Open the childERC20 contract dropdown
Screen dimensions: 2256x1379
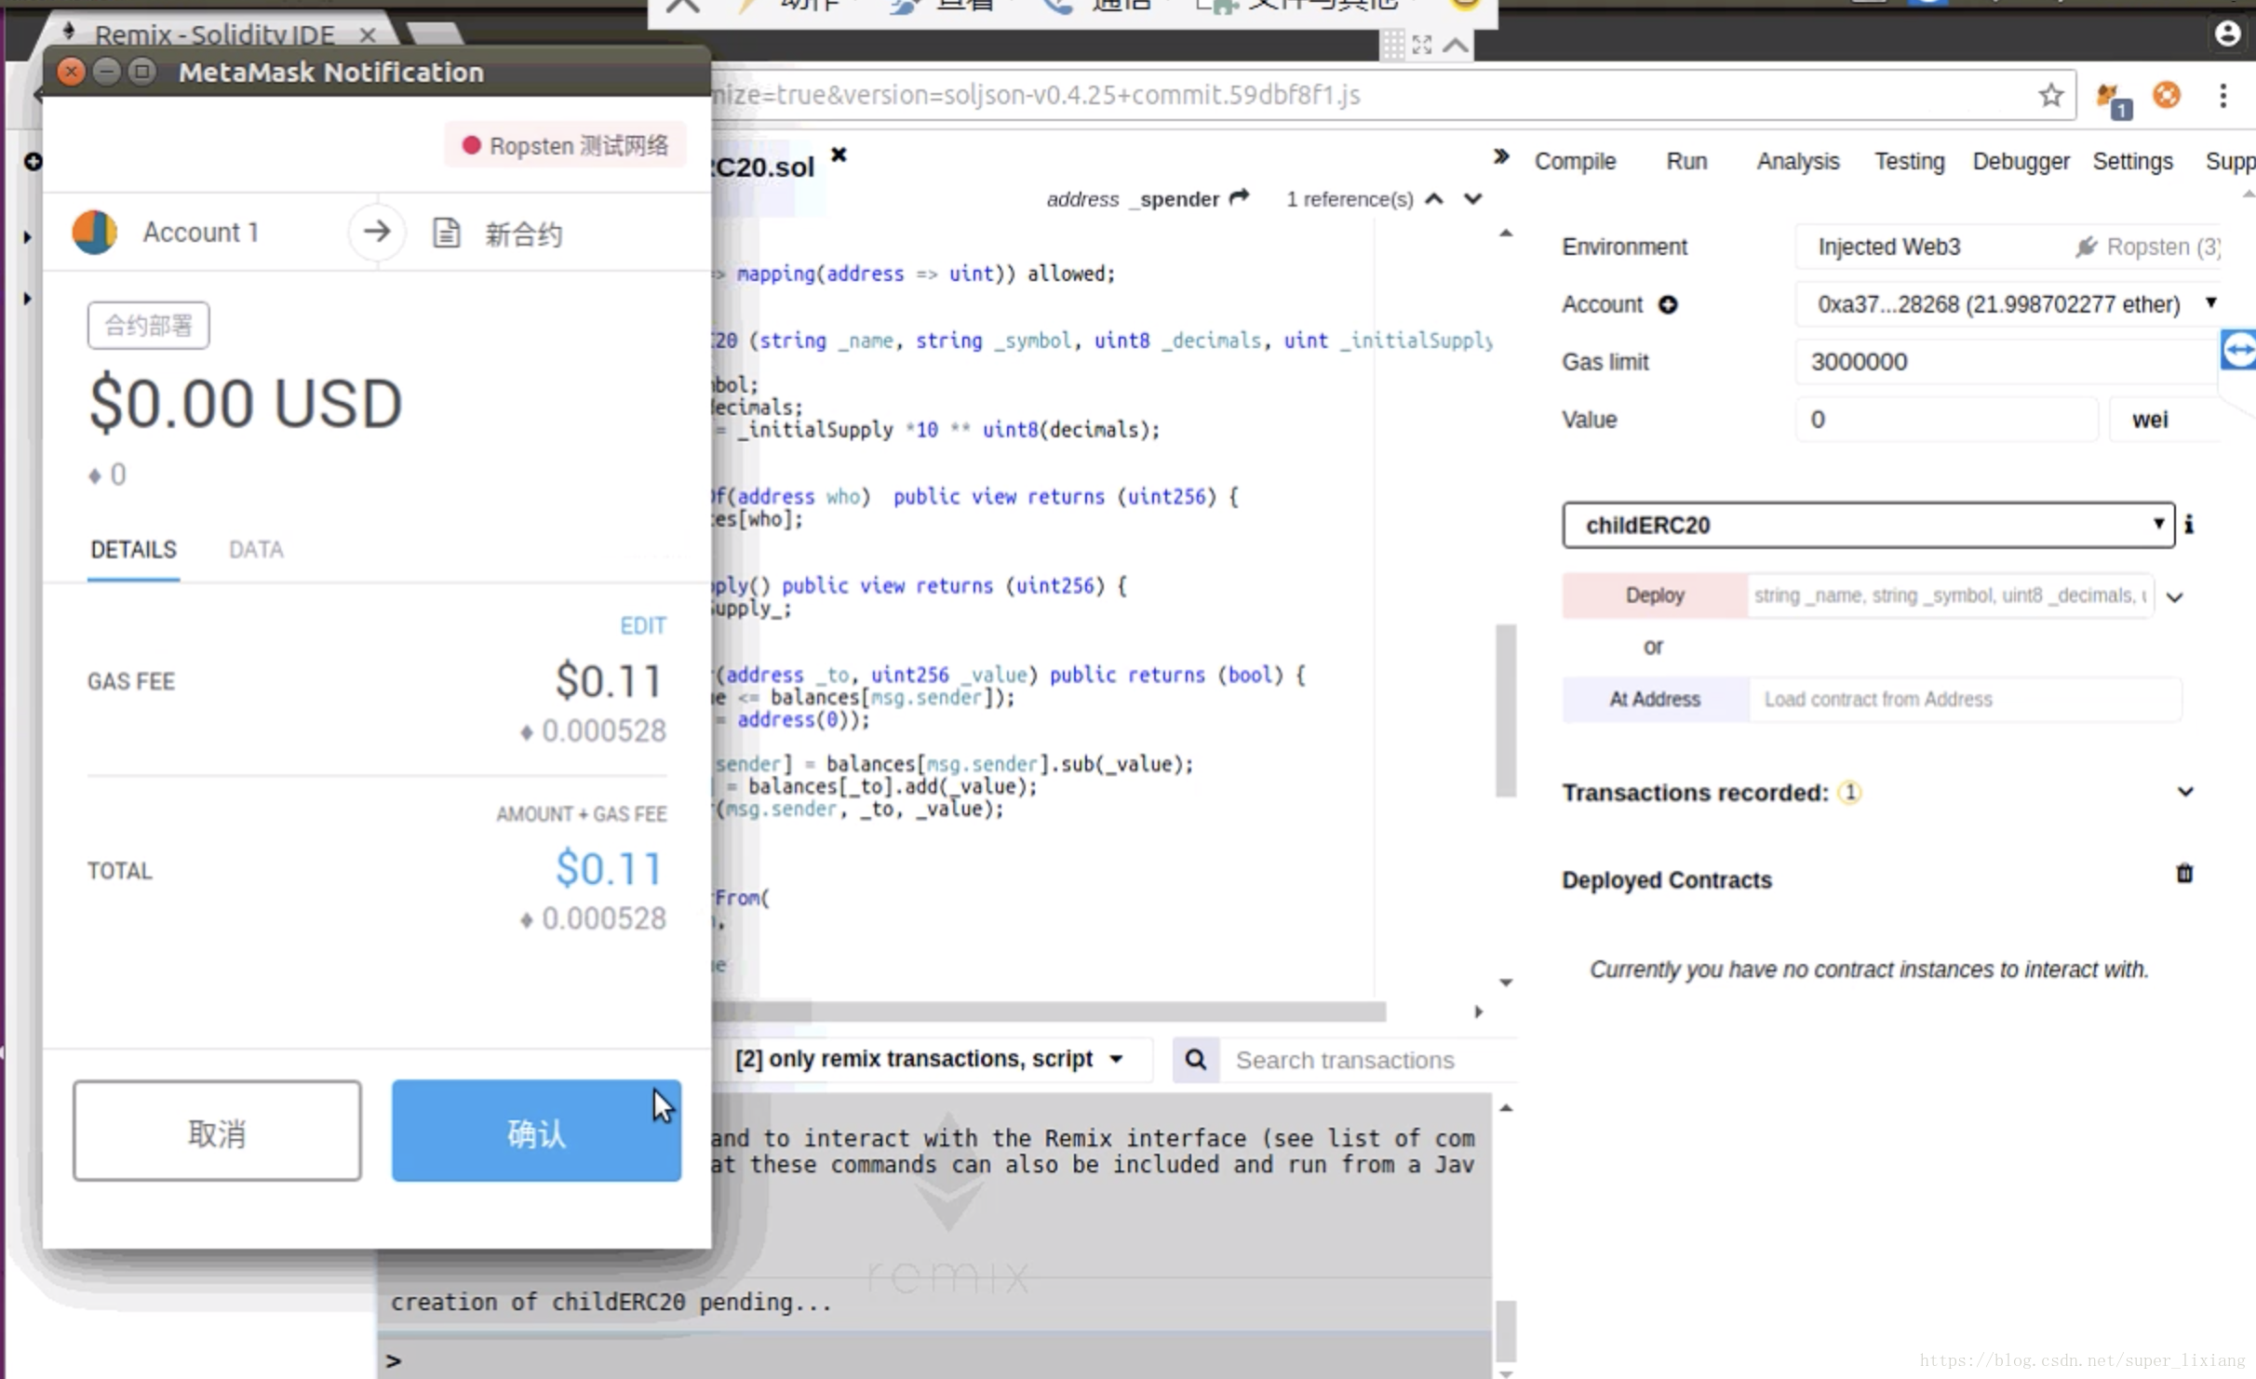click(x=1868, y=525)
